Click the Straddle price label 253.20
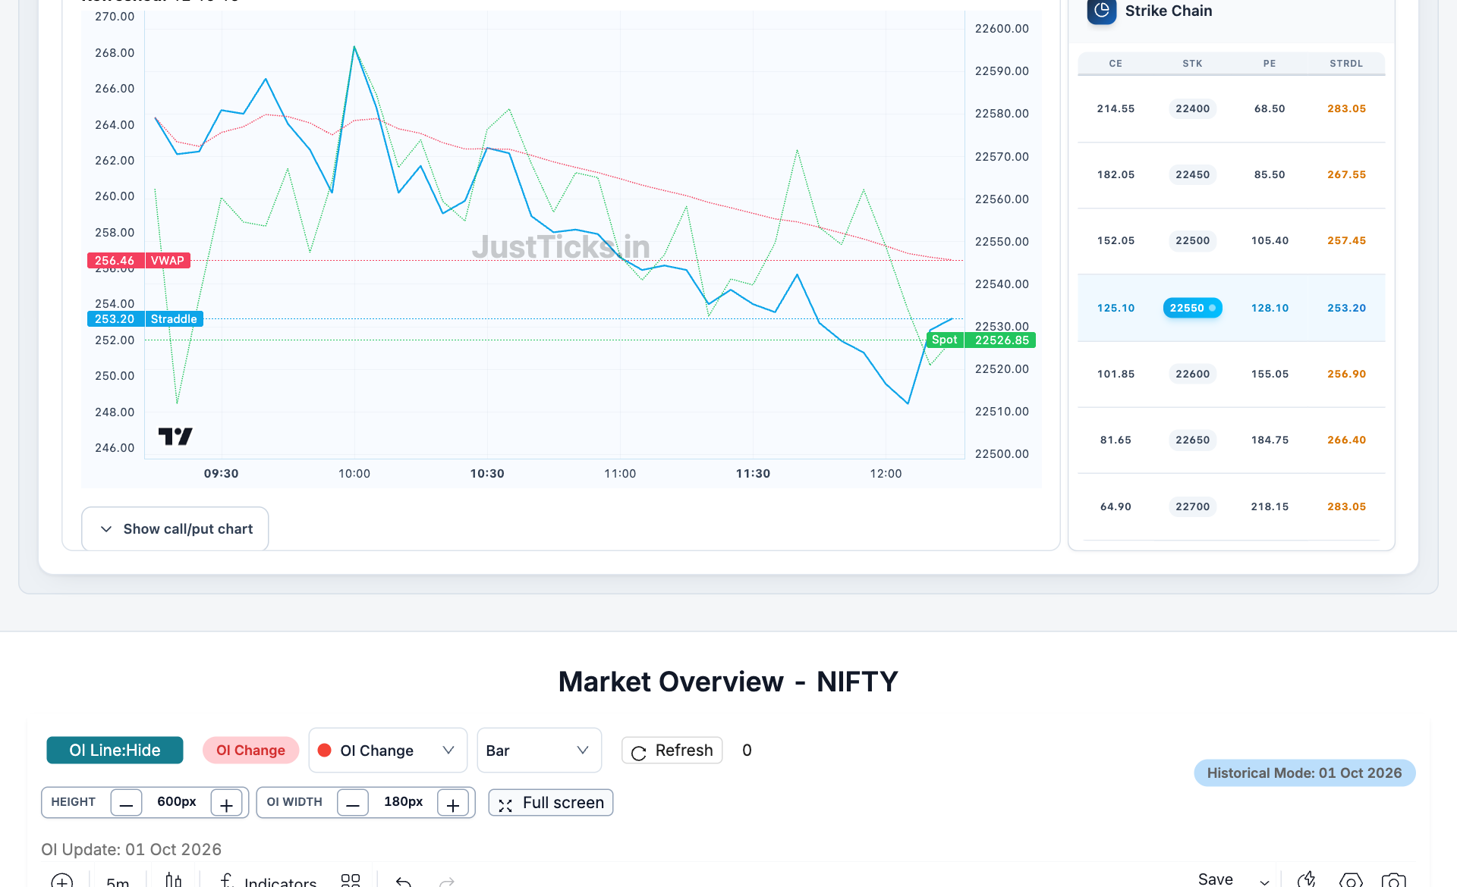Image resolution: width=1457 pixels, height=887 pixels. [x=145, y=319]
